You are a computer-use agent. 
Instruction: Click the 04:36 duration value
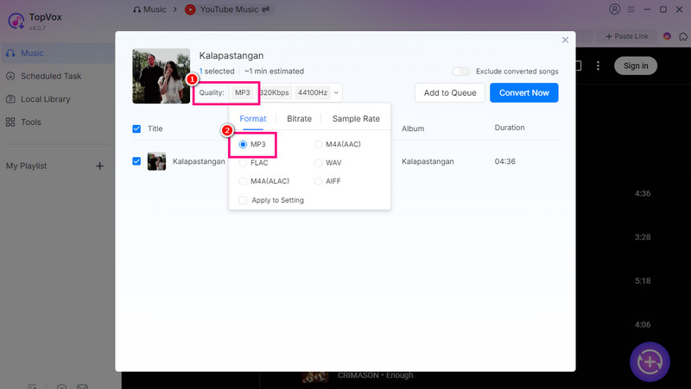click(x=504, y=161)
